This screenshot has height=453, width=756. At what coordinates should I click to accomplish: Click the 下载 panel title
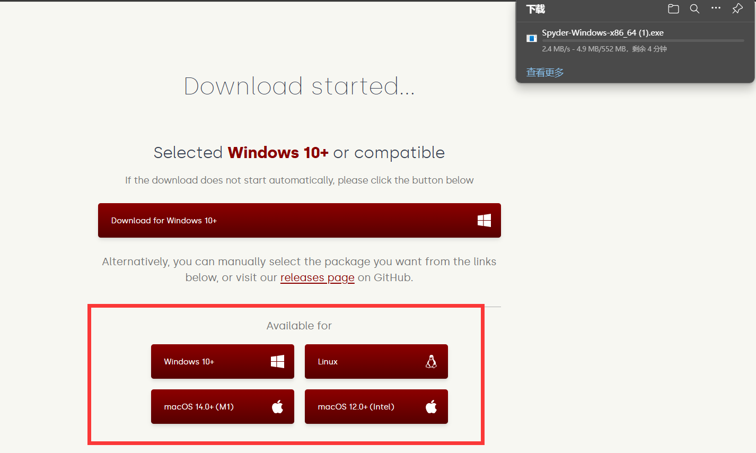[x=535, y=9]
